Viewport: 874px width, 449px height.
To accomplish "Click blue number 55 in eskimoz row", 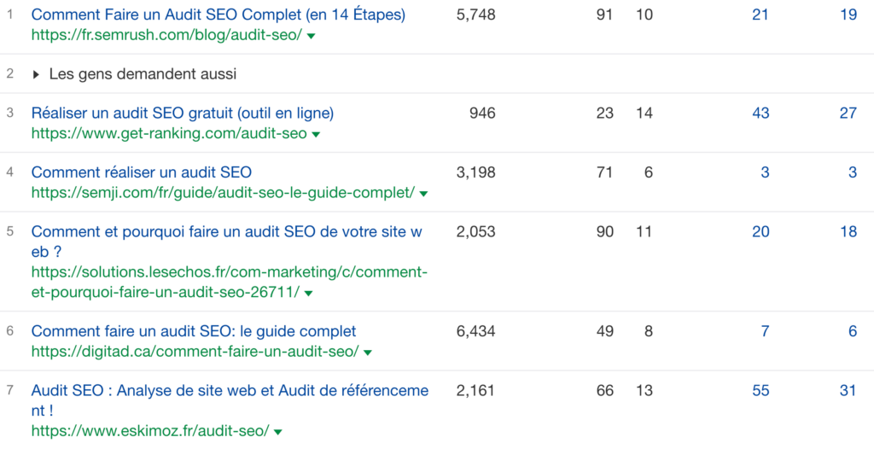I will [x=760, y=390].
